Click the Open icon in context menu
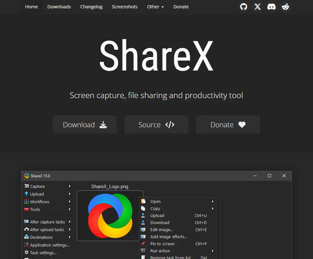This screenshot has height=259, width=313. coord(143,201)
